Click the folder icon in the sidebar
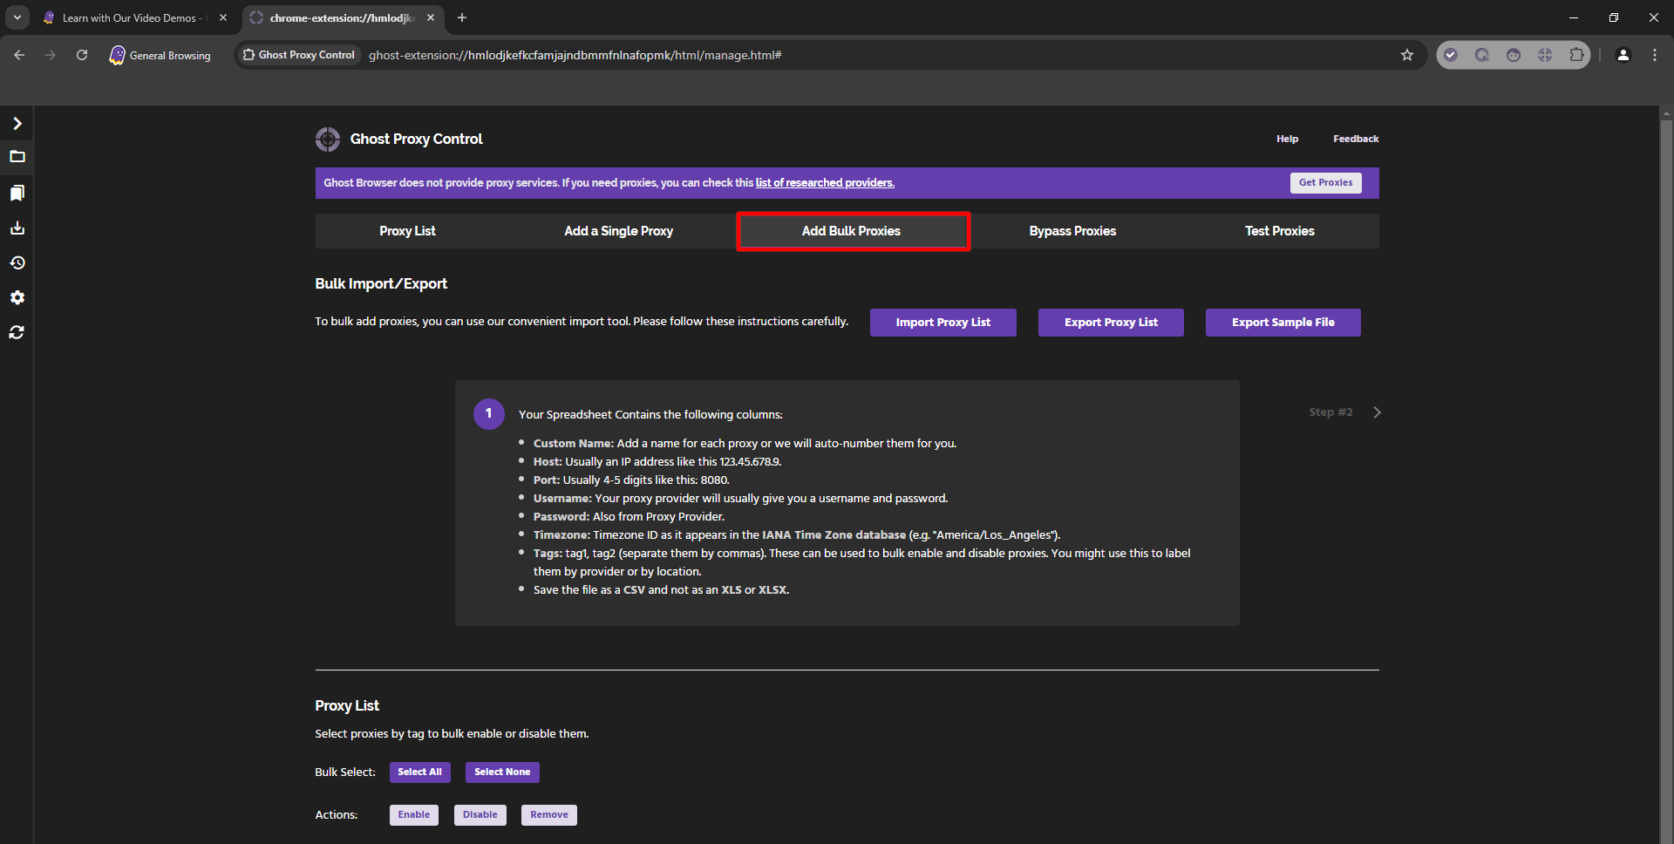 click(x=17, y=157)
